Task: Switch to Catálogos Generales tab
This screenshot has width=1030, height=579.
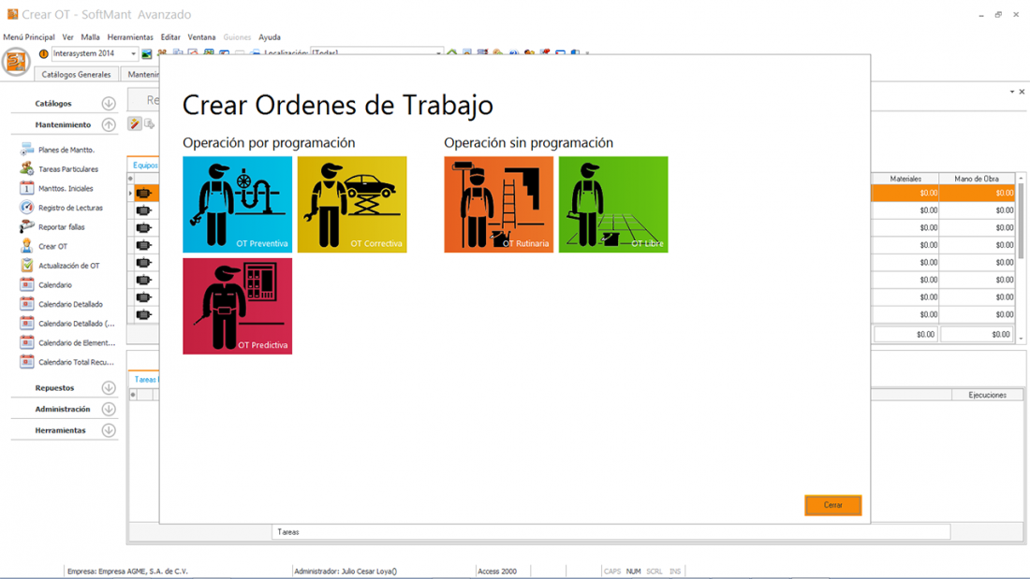Action: pos(76,75)
